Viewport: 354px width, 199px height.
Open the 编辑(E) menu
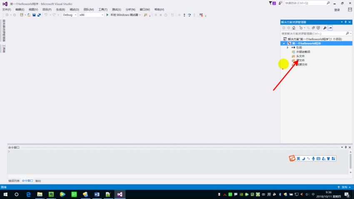pyautogui.click(x=20, y=10)
